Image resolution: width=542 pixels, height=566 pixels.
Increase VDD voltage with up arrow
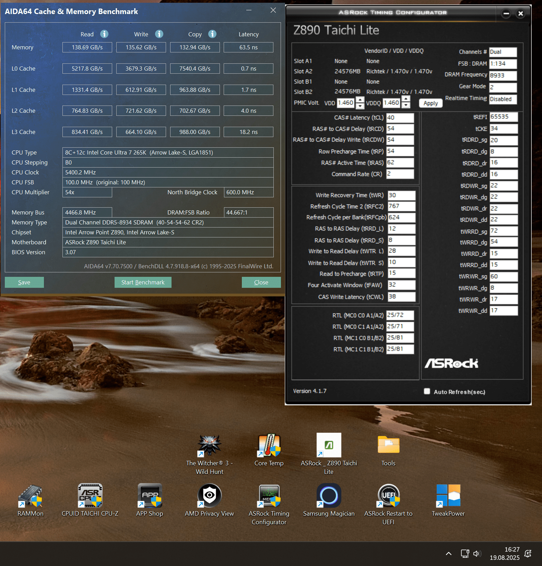tap(360, 100)
